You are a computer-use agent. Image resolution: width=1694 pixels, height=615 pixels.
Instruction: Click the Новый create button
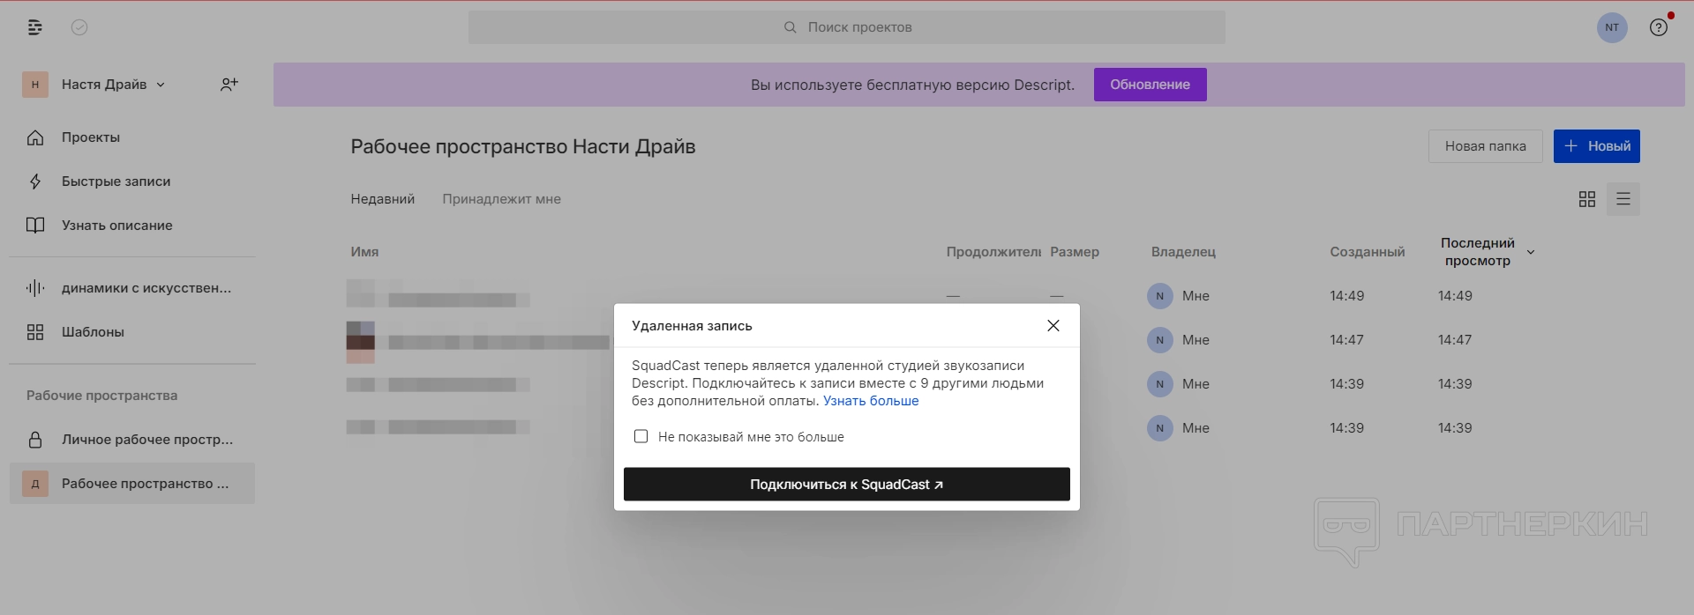tap(1597, 146)
